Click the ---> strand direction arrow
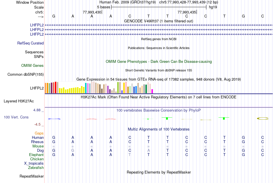This screenshot has width=273, height=183. click(x=41, y=17)
